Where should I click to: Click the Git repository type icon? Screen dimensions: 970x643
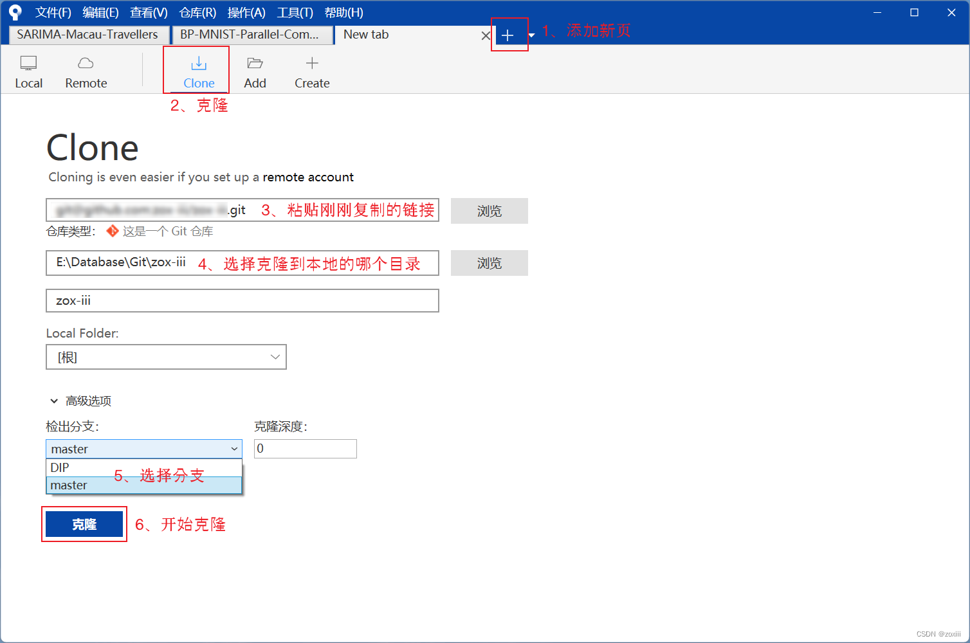coord(113,231)
